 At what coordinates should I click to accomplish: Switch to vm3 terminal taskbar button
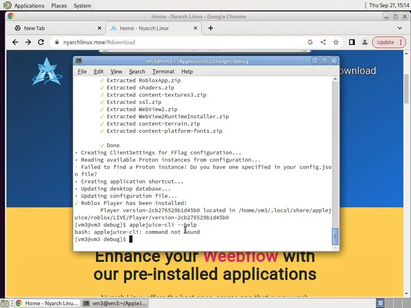(115, 303)
